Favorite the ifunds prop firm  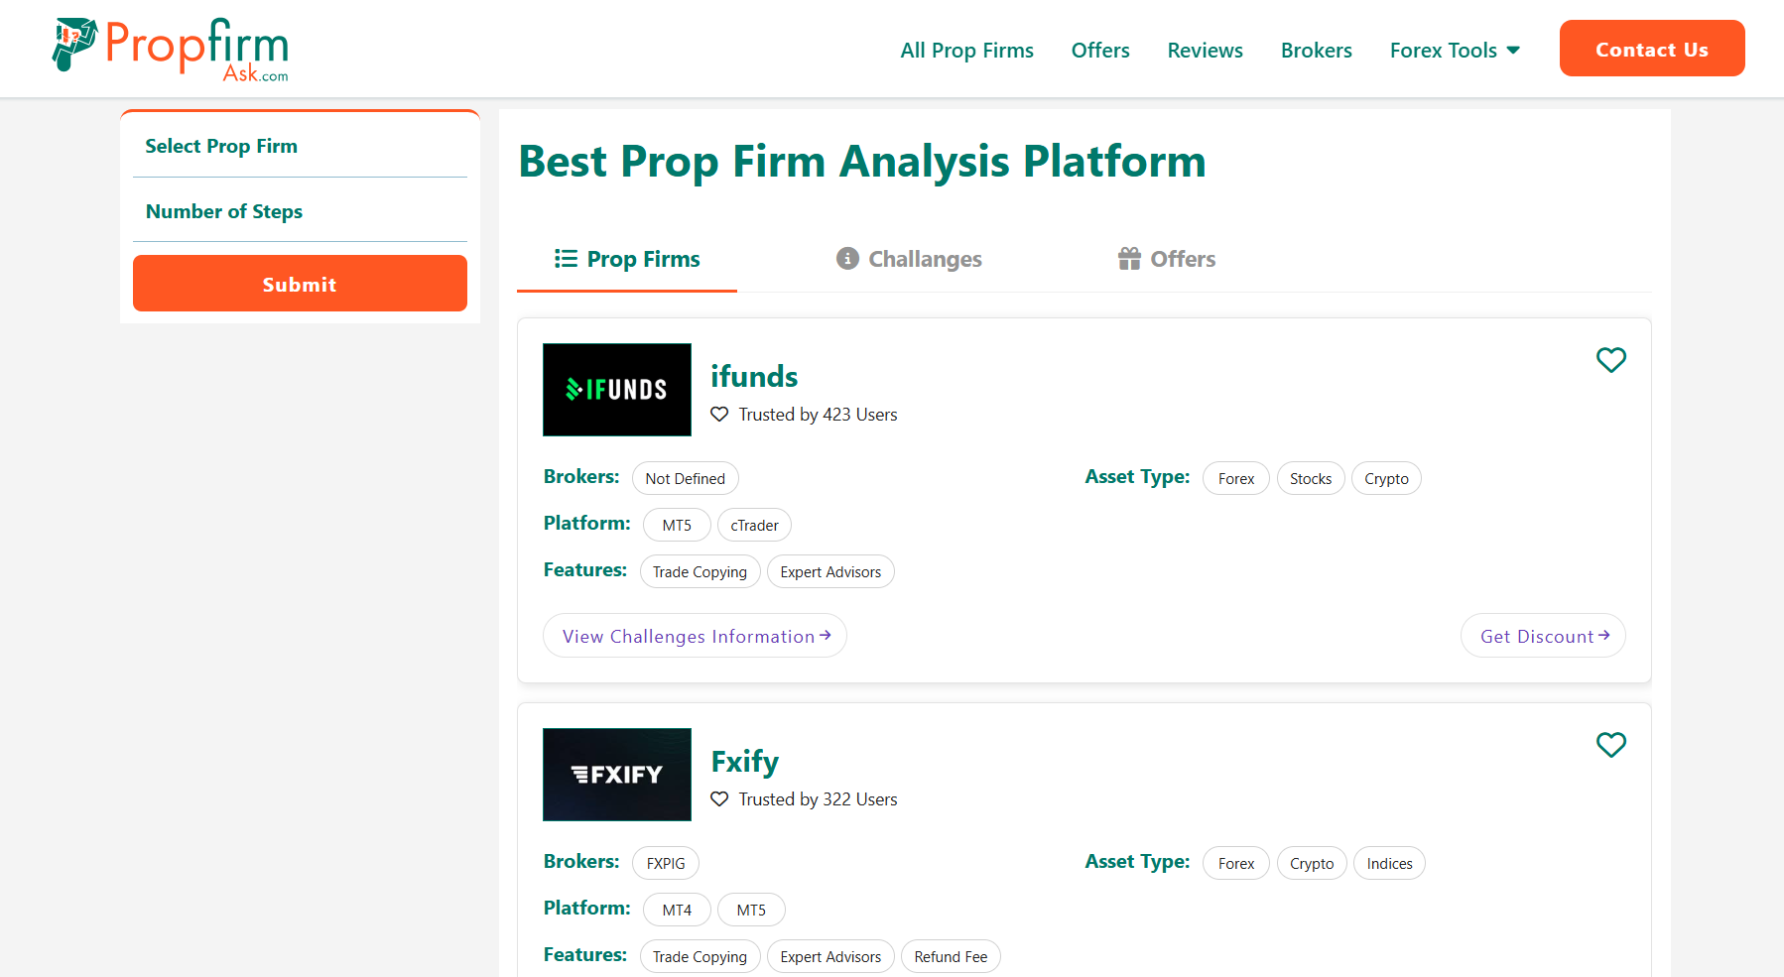[1610, 359]
